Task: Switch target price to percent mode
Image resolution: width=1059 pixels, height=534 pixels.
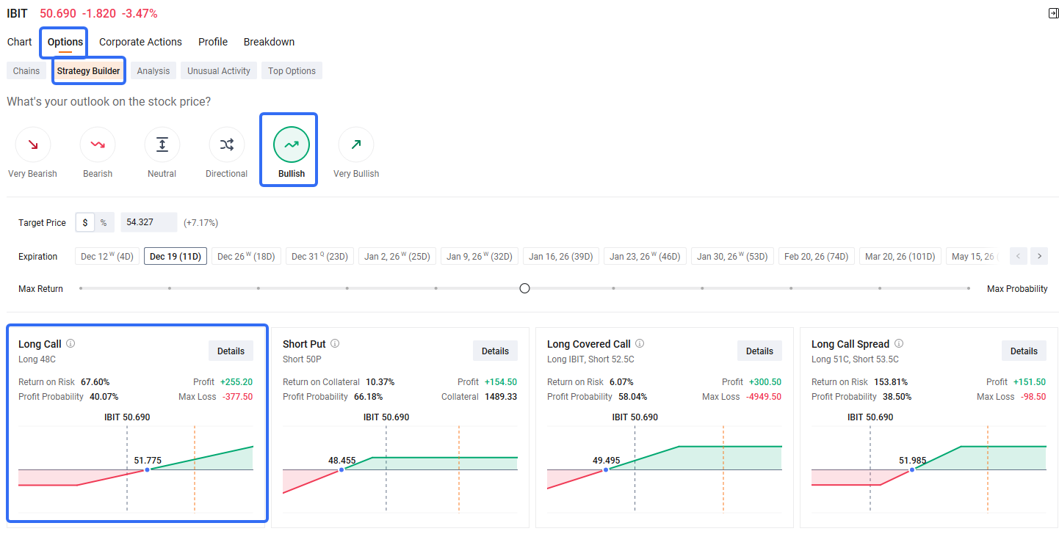Action: [103, 222]
